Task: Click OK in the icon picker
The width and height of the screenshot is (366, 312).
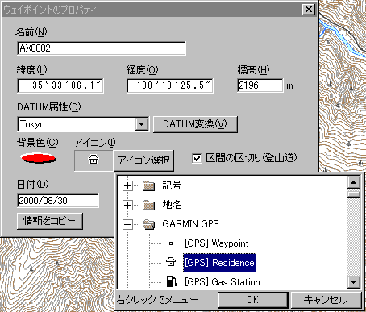Action: pos(252,300)
